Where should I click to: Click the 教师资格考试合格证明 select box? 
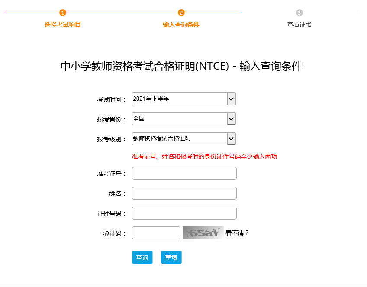tap(184, 139)
